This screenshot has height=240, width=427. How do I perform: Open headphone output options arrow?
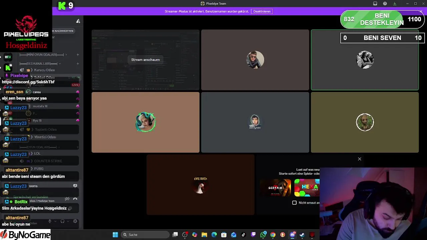(68, 221)
